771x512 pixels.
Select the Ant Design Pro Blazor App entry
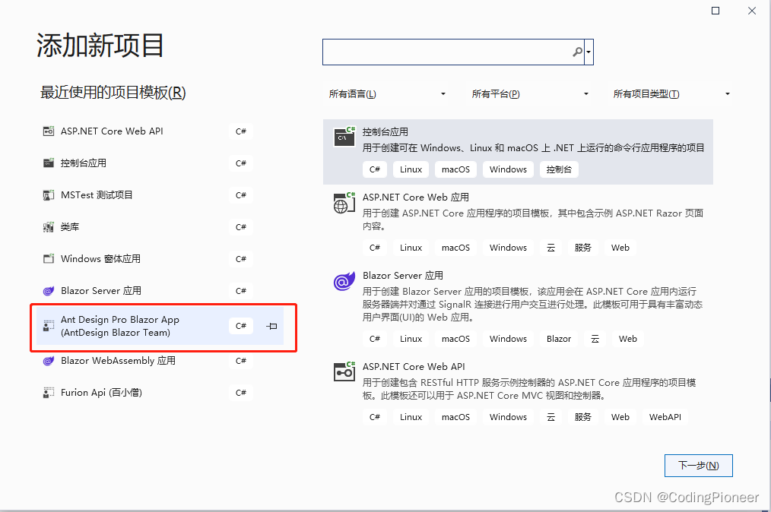[137, 325]
